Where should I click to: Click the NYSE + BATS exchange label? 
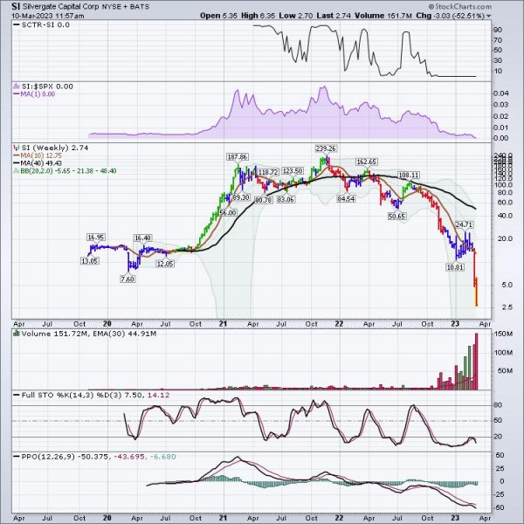[x=125, y=6]
